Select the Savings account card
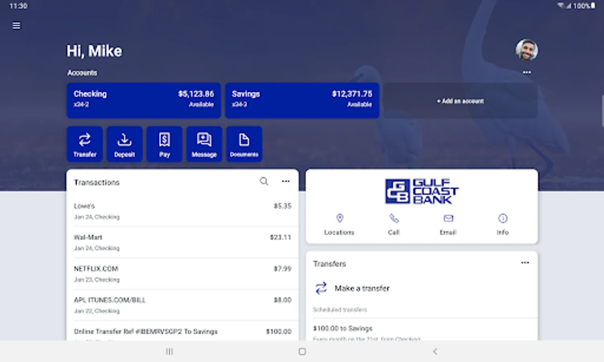 302,101
